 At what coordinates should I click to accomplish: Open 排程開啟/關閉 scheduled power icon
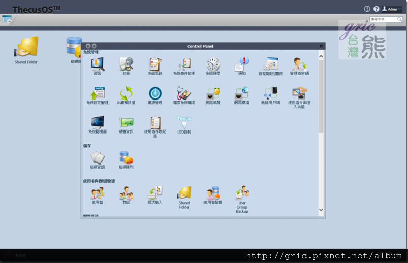tap(270, 66)
